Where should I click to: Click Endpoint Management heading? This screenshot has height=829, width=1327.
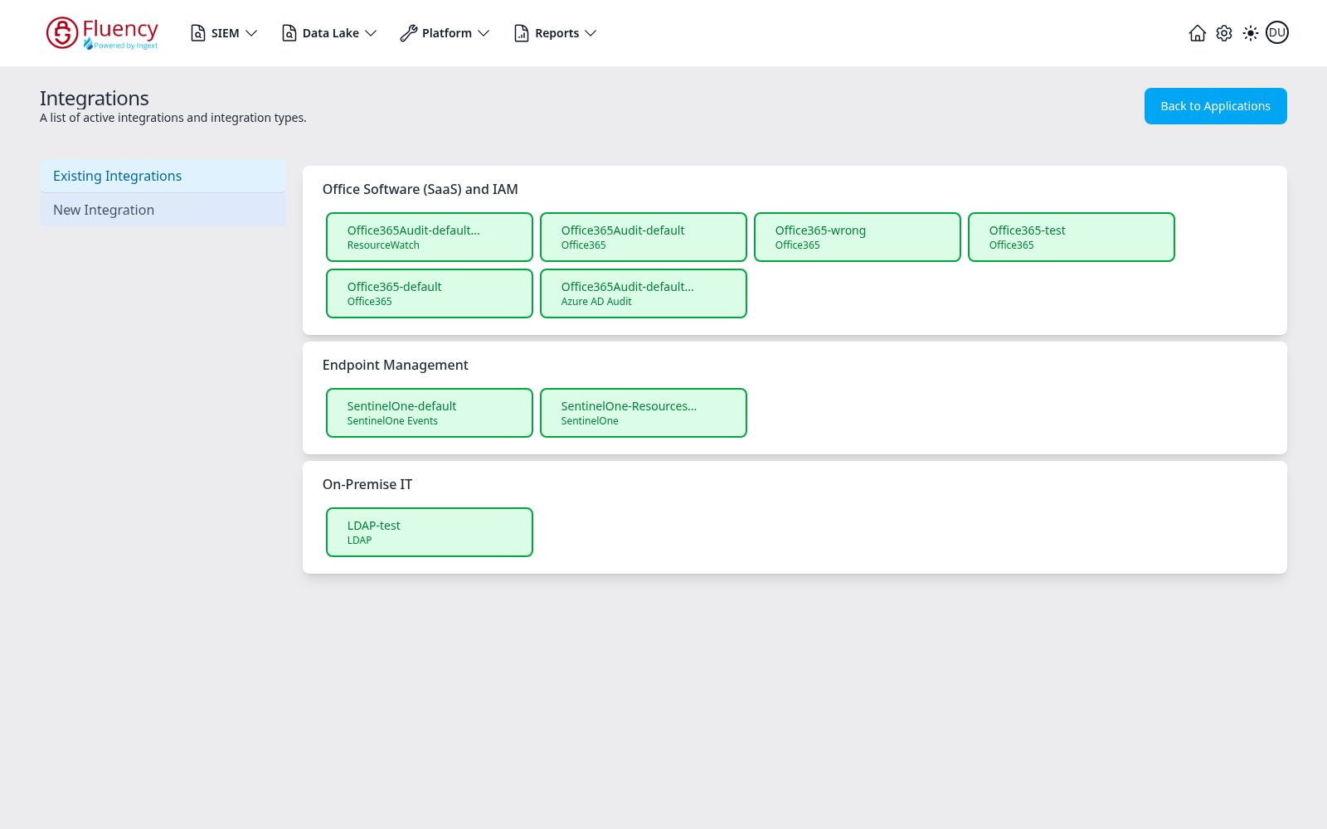click(396, 365)
